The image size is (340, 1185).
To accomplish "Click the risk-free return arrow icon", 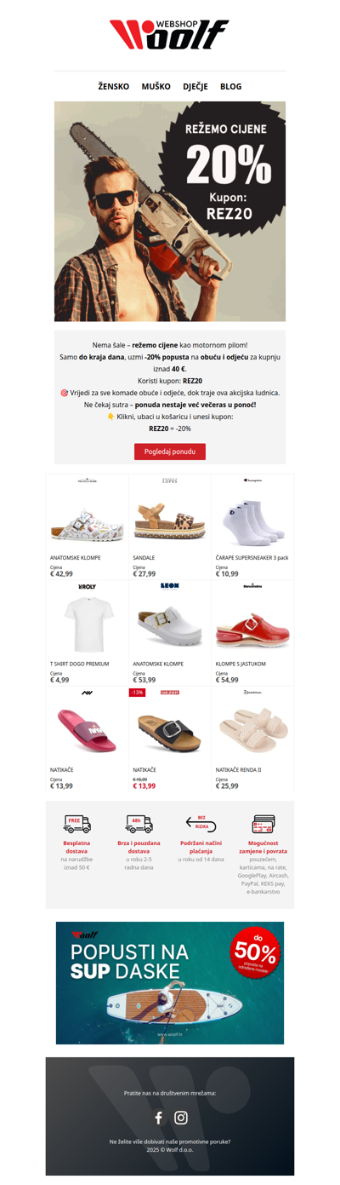I will pyautogui.click(x=201, y=824).
